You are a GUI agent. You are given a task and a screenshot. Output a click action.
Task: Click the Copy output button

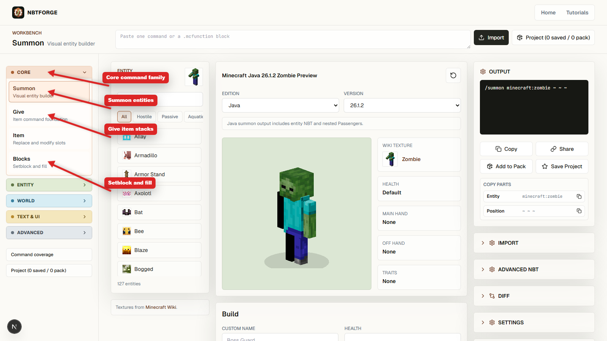pyautogui.click(x=506, y=149)
